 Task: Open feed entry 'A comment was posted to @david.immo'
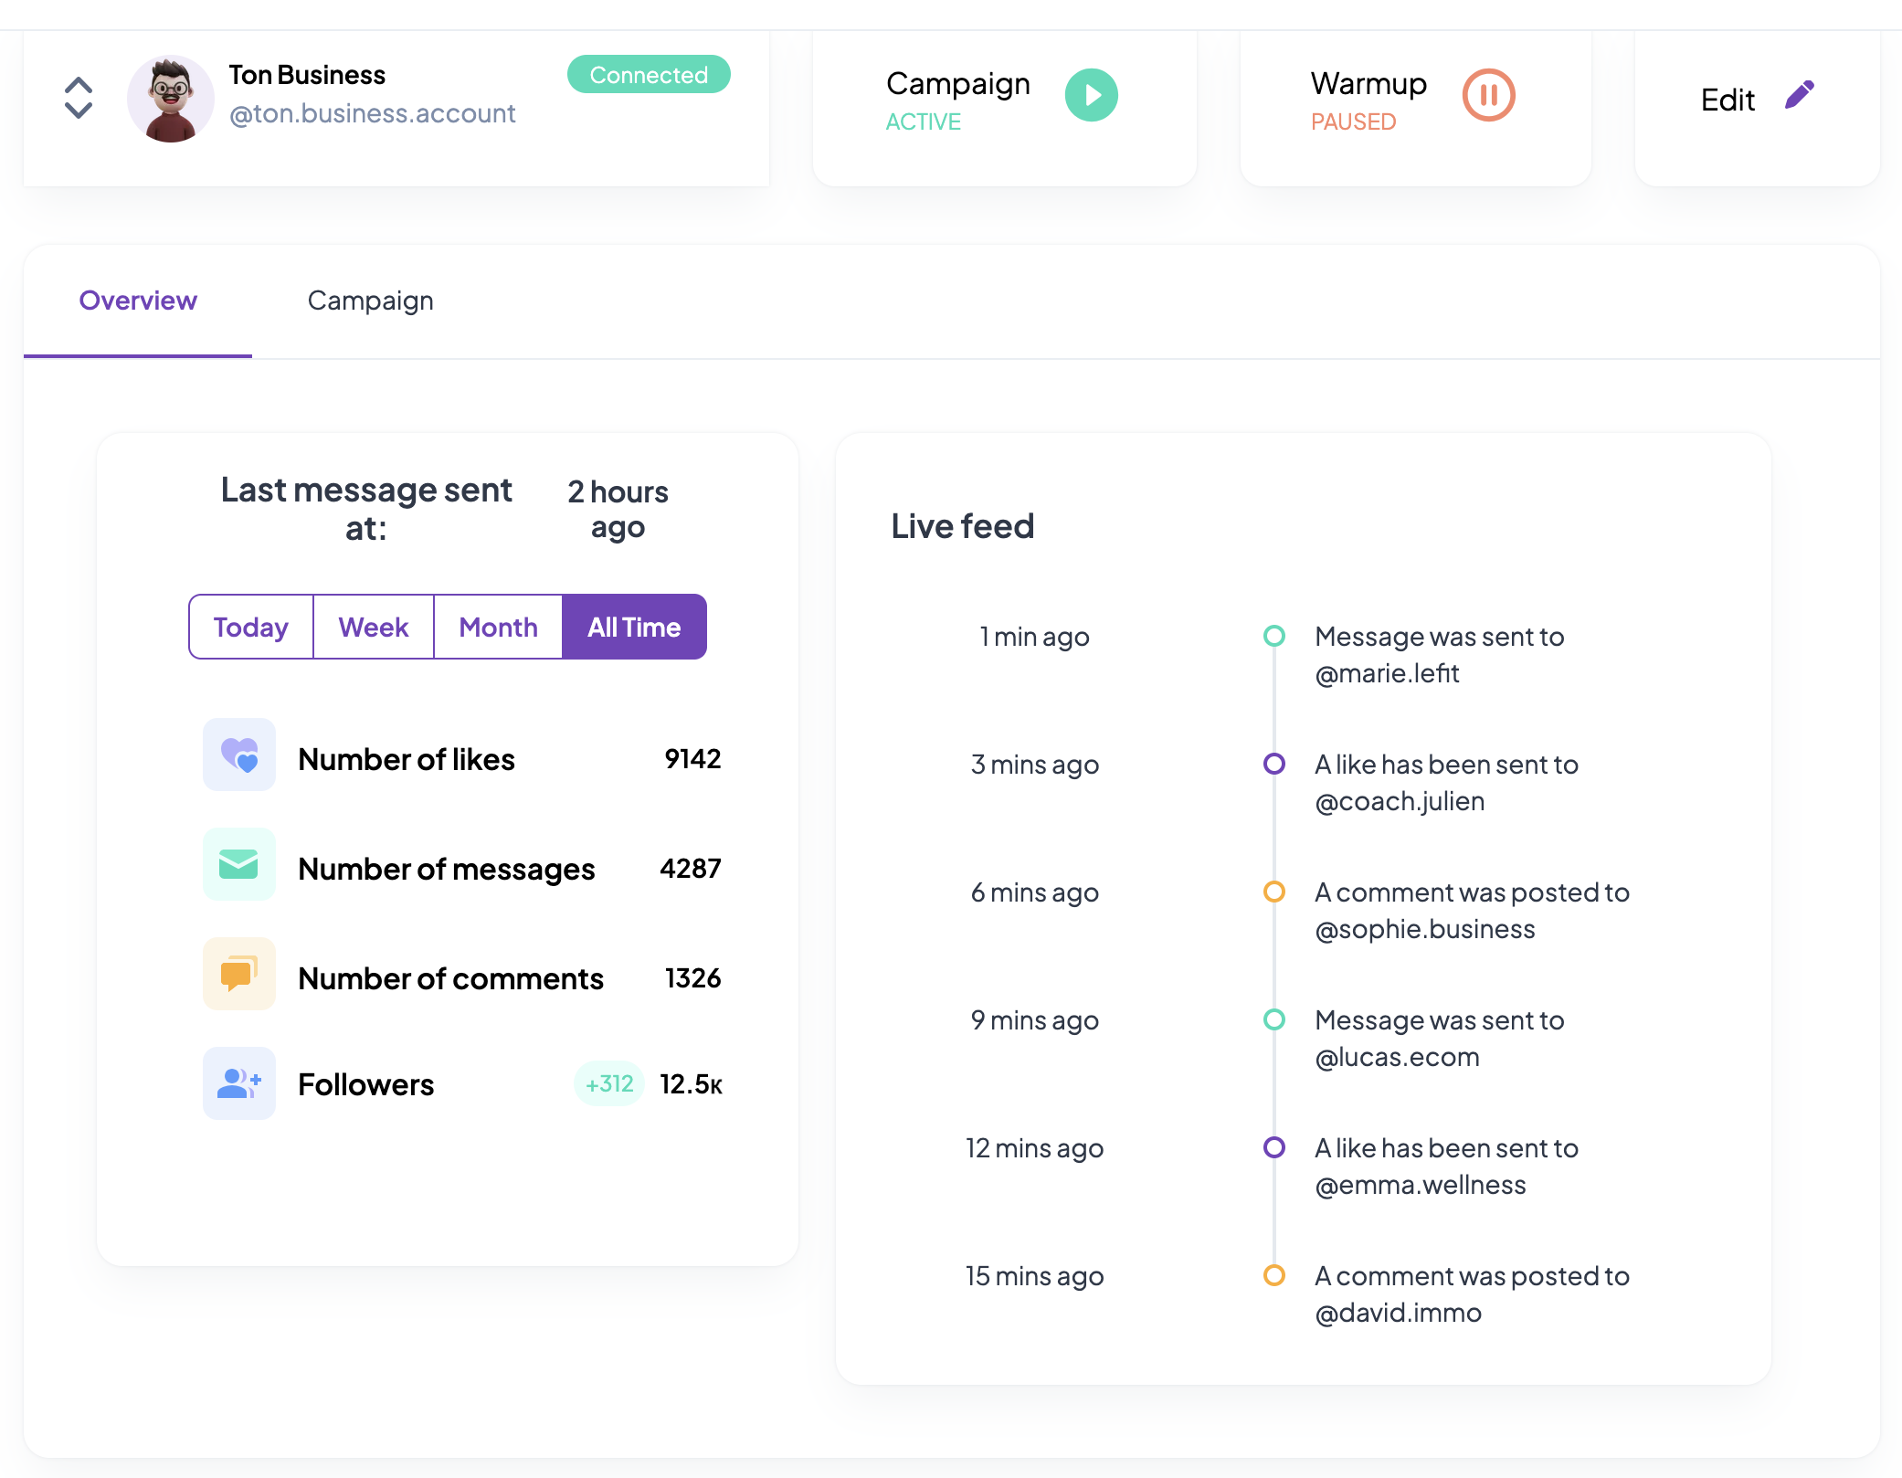pyautogui.click(x=1473, y=1294)
